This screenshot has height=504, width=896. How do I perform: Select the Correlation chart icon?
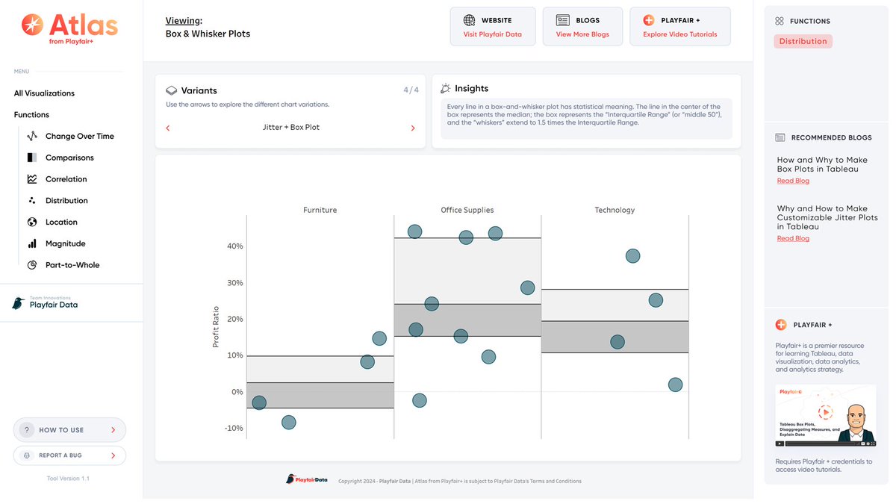click(x=32, y=179)
